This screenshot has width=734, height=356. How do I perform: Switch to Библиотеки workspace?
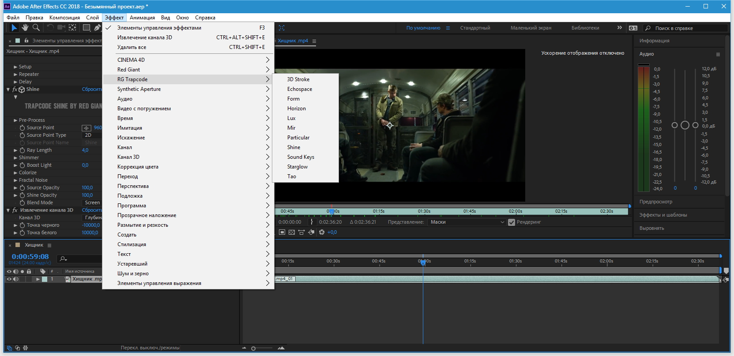pos(585,28)
